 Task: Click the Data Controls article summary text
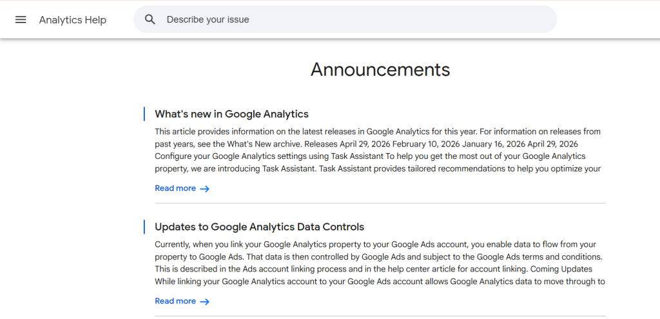pyautogui.click(x=380, y=263)
